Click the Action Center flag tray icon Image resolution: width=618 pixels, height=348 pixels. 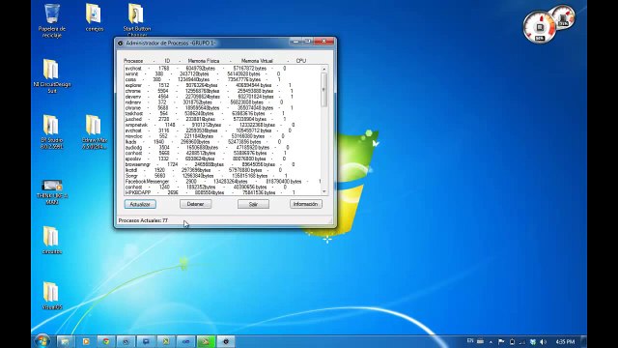coord(501,341)
